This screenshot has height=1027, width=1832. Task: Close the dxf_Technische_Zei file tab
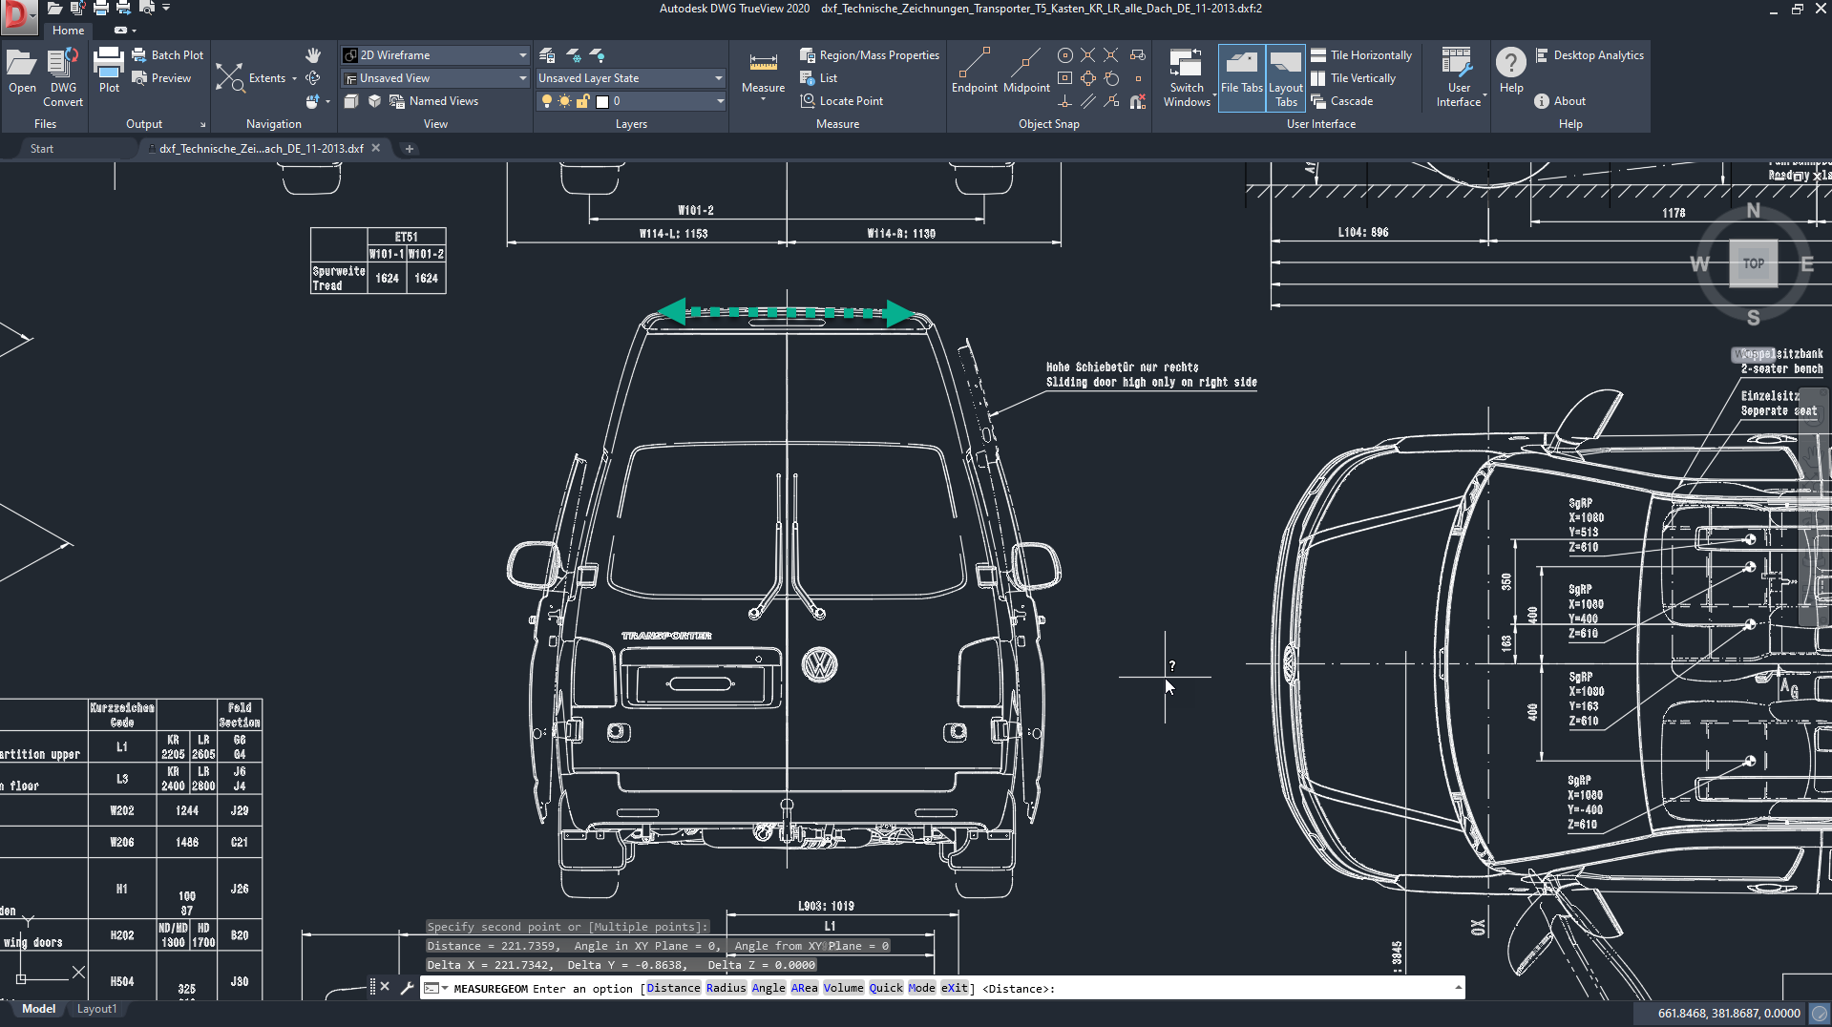pos(376,148)
